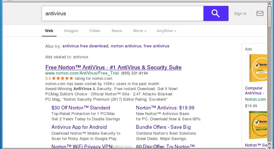Open the mail envelope icon
The height and width of the screenshot is (149, 274).
pos(260,13)
